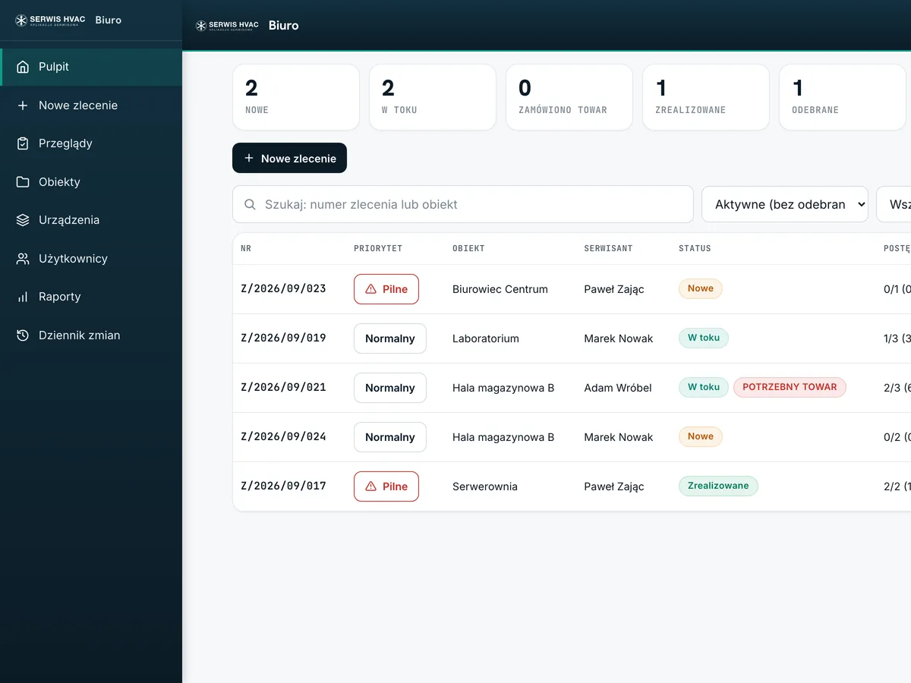Open the Pulpit menu item

(91, 67)
